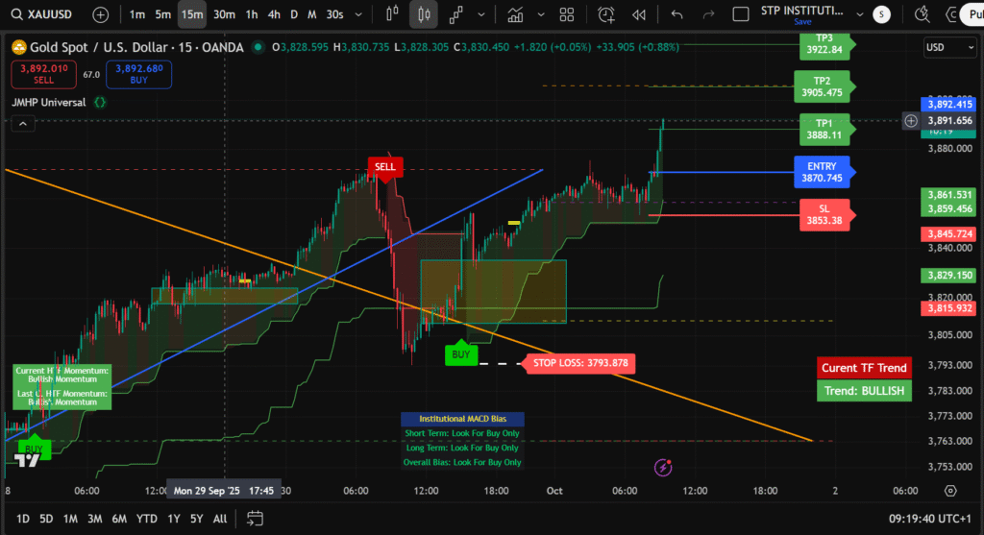This screenshot has width=984, height=535.
Task: Click the go to date calendar icon
Action: pos(255,519)
